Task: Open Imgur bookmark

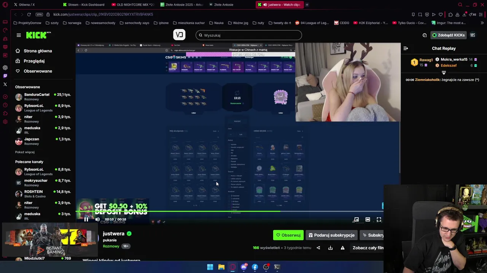Action: point(449,23)
